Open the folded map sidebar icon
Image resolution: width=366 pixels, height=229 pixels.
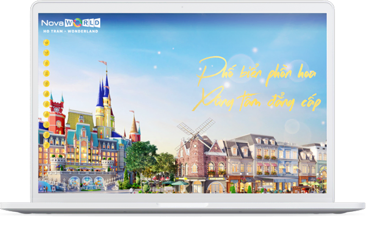(46, 53)
